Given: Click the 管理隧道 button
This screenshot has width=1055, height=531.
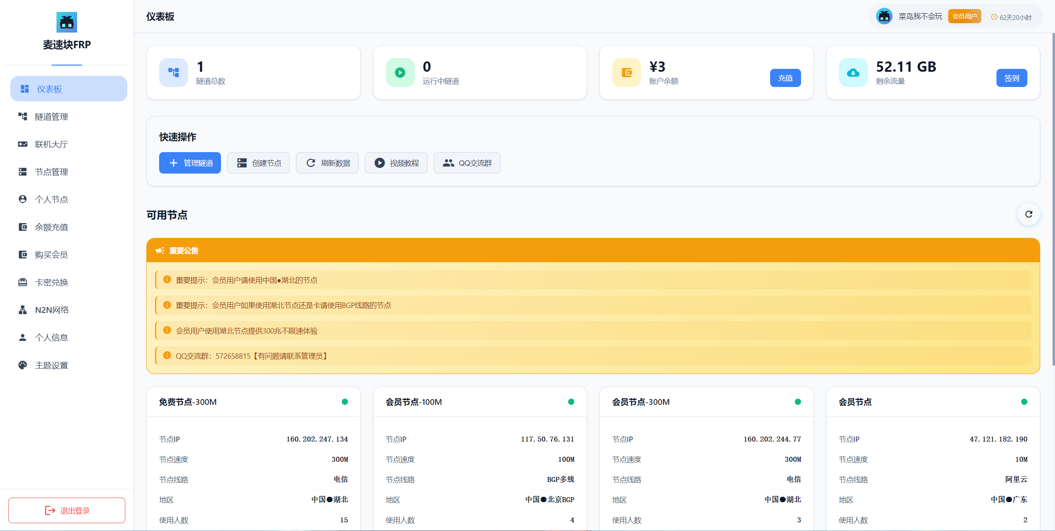Looking at the screenshot, I should [190, 163].
